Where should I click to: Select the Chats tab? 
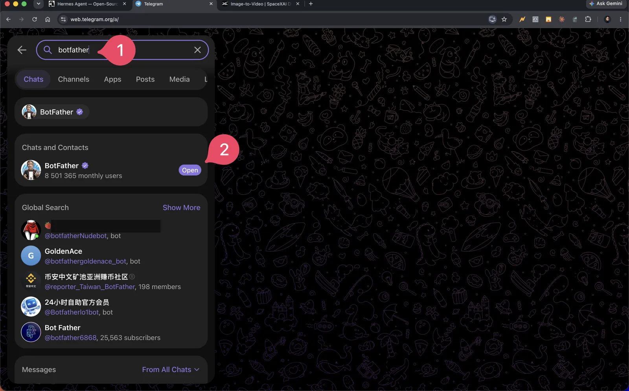click(33, 79)
